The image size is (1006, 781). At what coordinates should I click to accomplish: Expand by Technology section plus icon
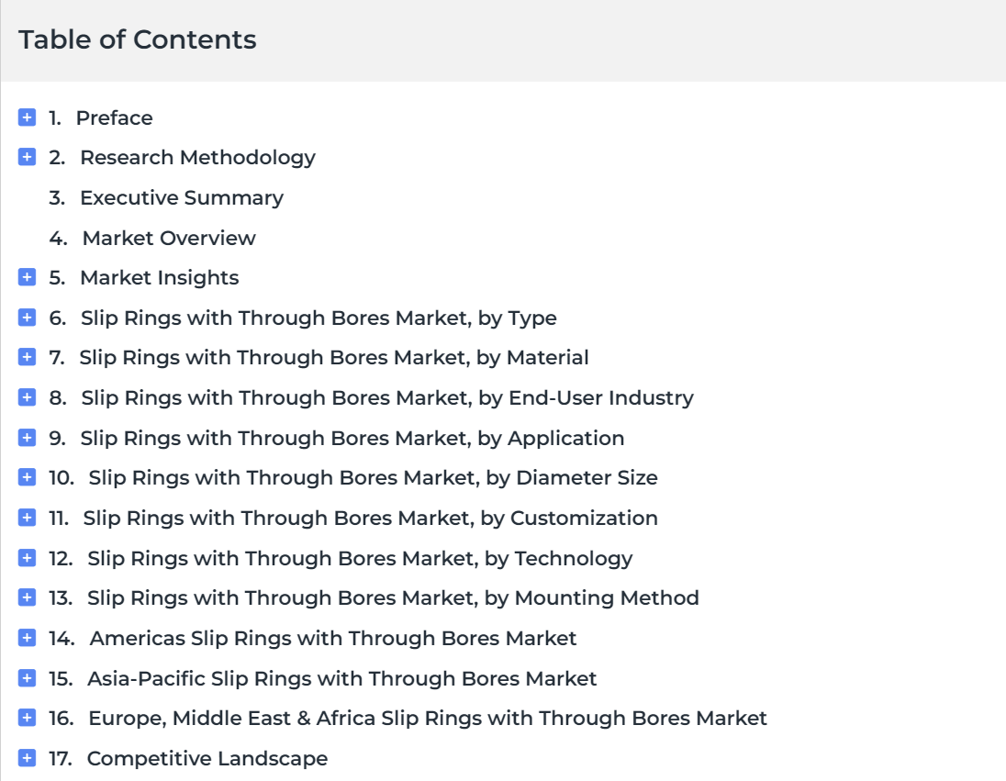[x=27, y=558]
